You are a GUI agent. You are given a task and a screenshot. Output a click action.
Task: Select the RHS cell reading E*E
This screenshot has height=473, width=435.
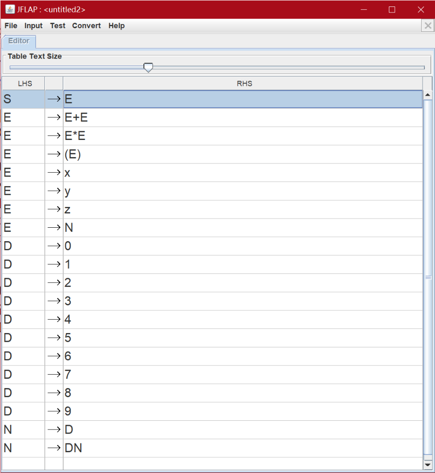[243, 136]
